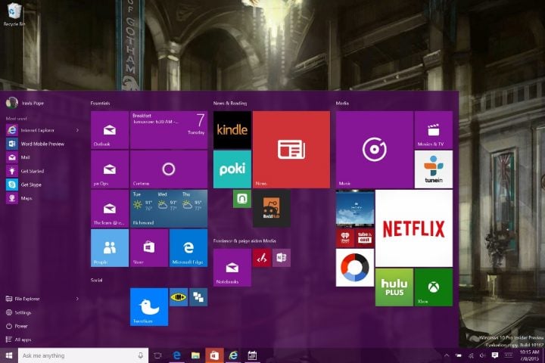The height and width of the screenshot is (363, 545).
Task: Open File Explorer from Start menu
Action: pos(39,299)
